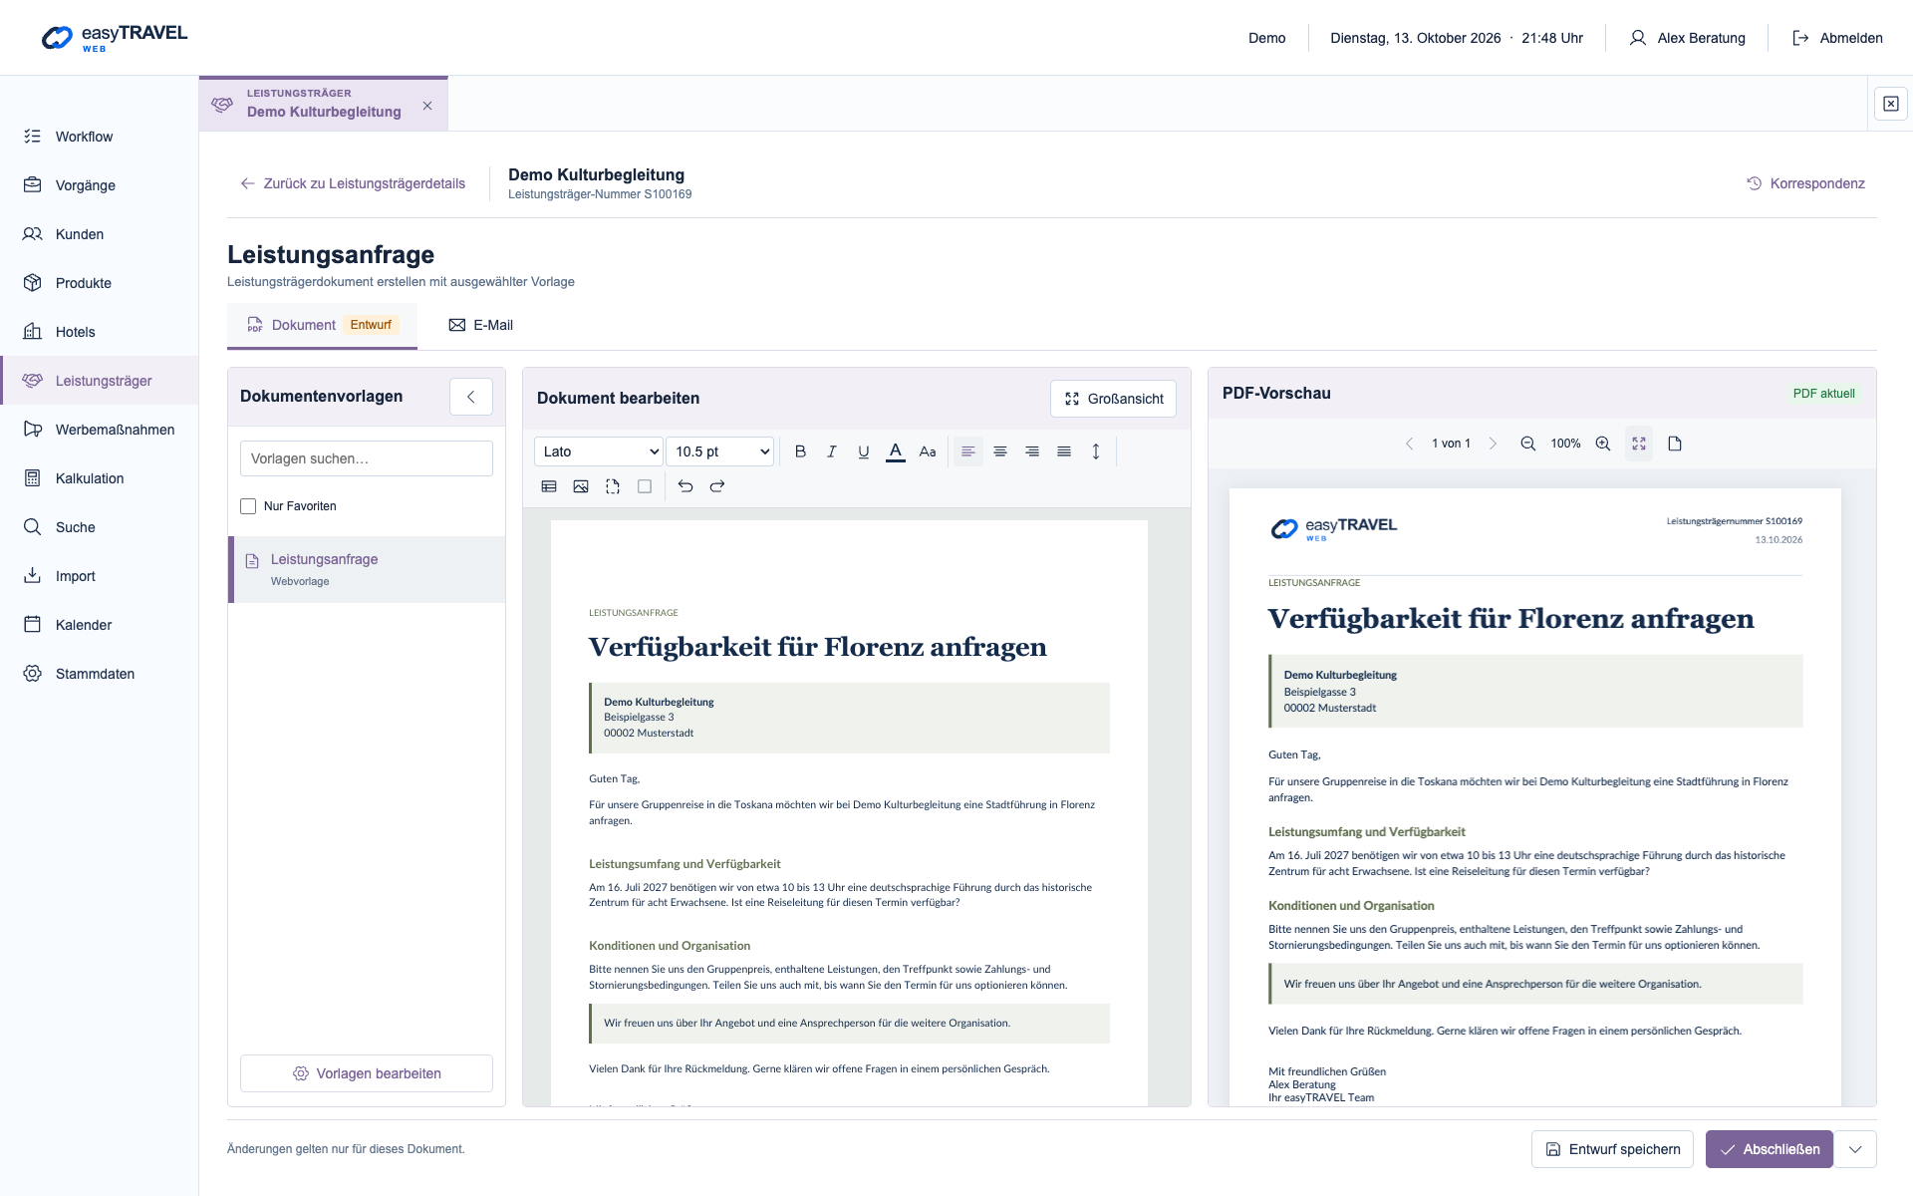This screenshot has width=1913, height=1196.
Task: Click Abmelden to log out
Action: [1837, 38]
